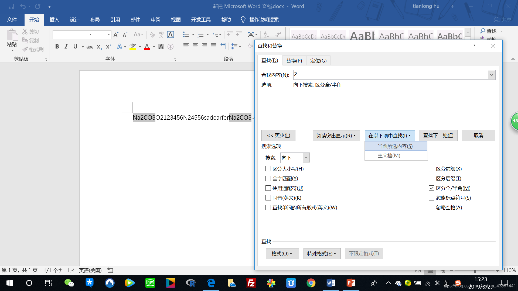Switch to the 替换 tab
This screenshot has height=291, width=518.
pos(294,61)
